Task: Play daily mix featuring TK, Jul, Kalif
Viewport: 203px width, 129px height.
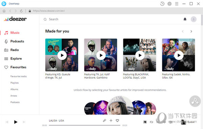Action: [x=101, y=55]
